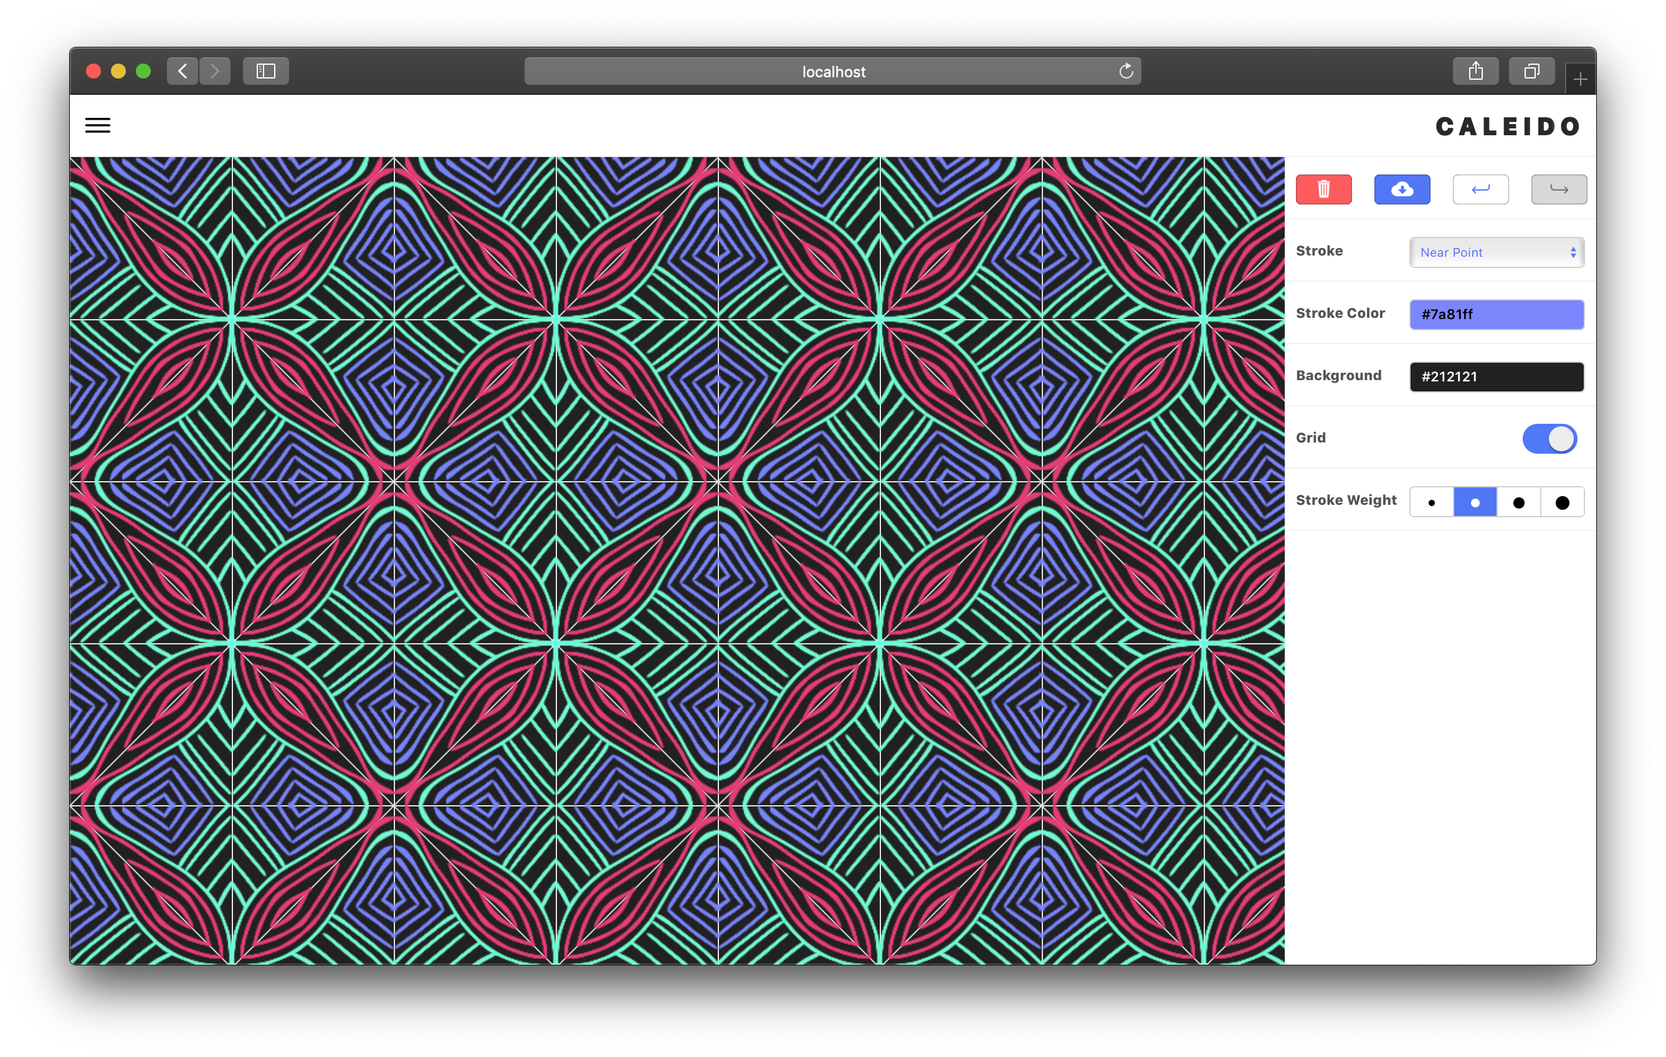
Task: Click the localhost address bar
Action: point(832,71)
